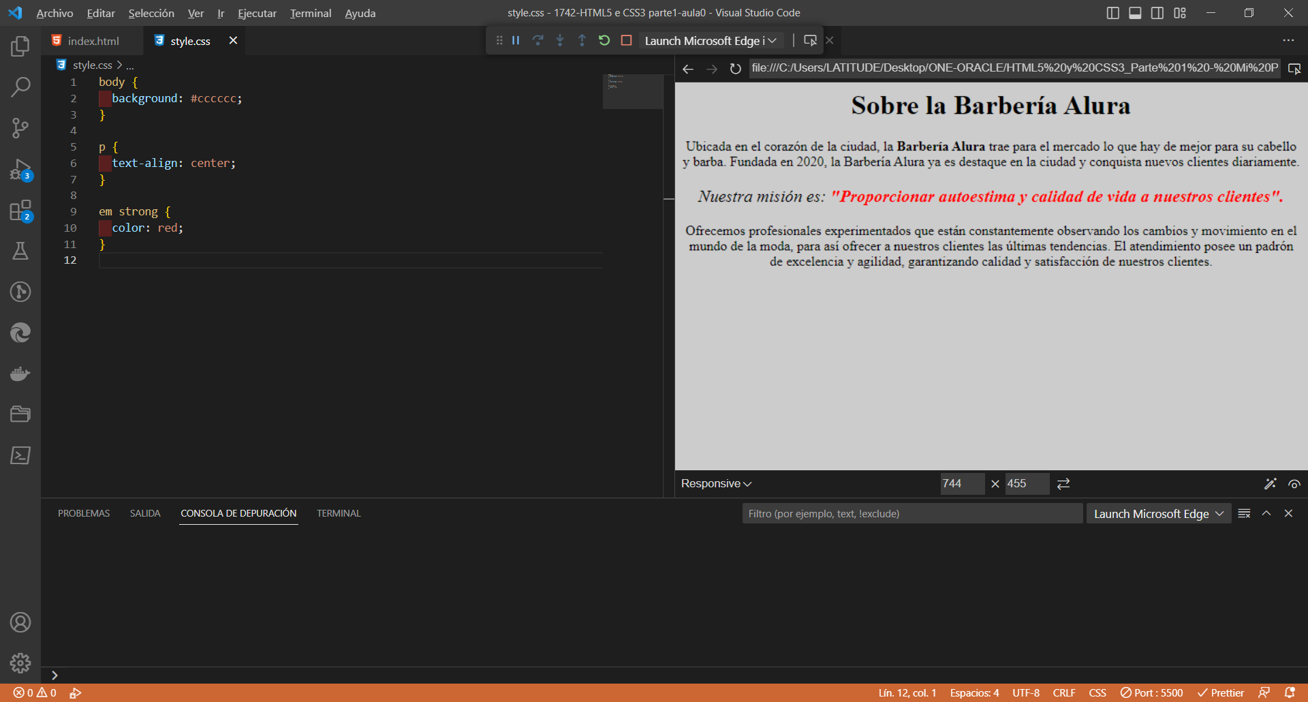Open the Project Manager folder icon

[20, 414]
